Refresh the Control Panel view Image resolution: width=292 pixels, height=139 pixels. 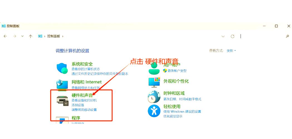[x=232, y=36]
